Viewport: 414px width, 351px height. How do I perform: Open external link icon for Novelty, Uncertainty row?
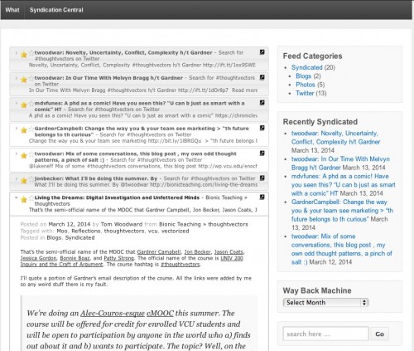[262, 52]
